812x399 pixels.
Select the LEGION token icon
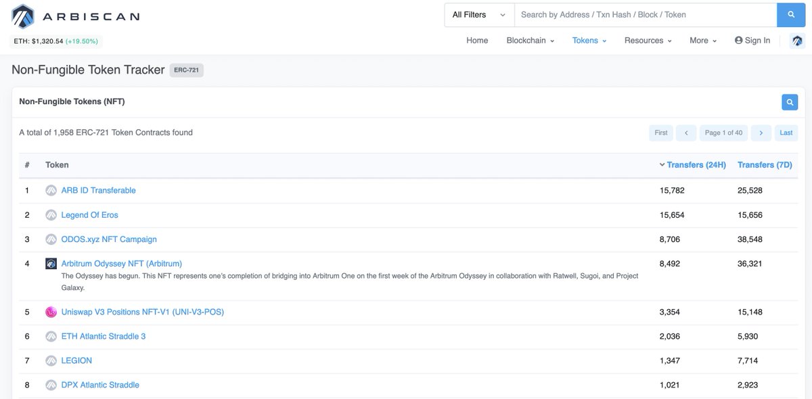51,361
